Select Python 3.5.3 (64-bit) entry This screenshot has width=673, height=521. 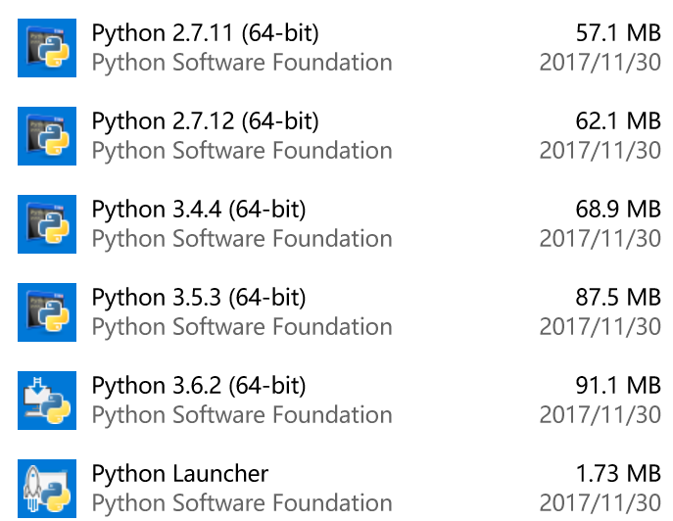coord(339,312)
